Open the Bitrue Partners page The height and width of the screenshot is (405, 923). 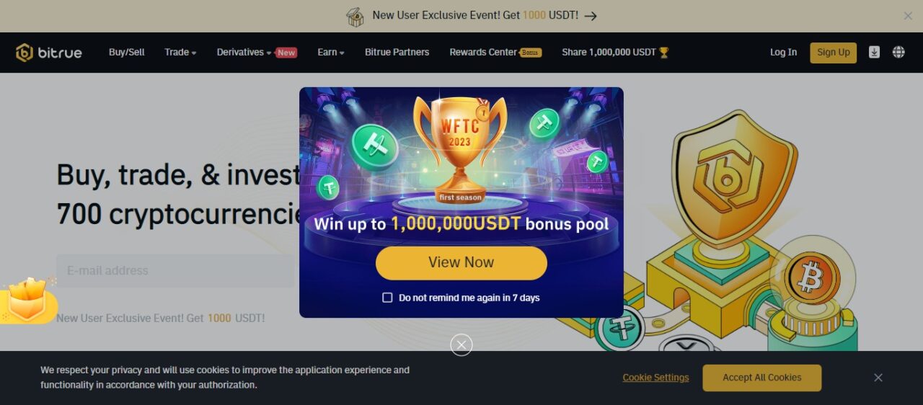coord(397,52)
